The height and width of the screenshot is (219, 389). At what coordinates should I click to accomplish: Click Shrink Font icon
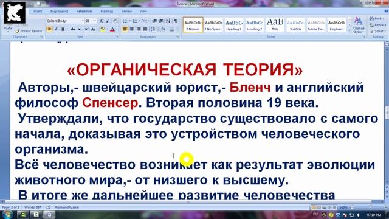tap(108, 21)
